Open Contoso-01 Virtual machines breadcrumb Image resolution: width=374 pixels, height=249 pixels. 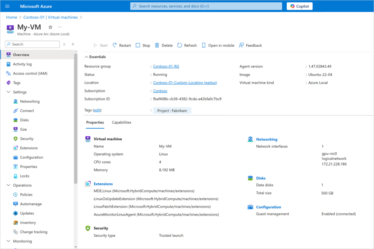50,17
